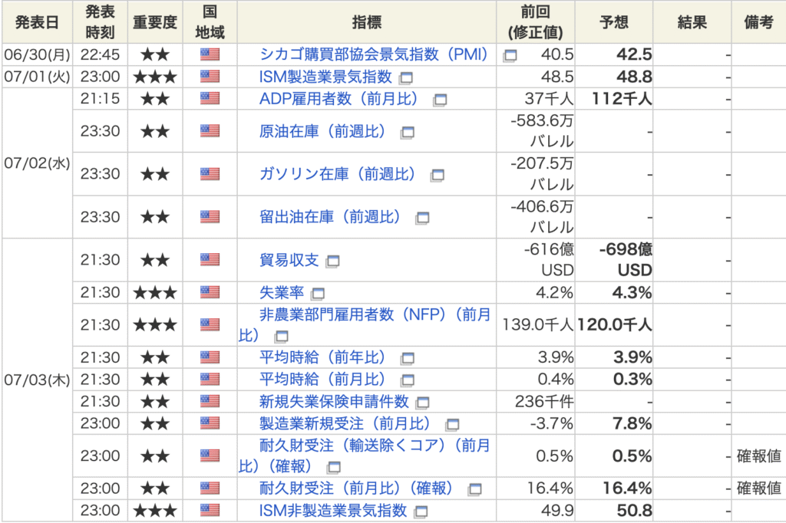Click US flag in ISM非製造業景気指数 row
The width and height of the screenshot is (786, 523).
210,511
